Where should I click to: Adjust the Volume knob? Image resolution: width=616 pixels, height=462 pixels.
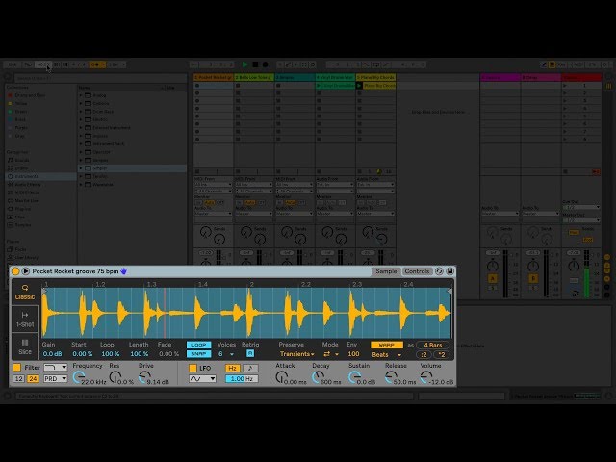(x=425, y=377)
